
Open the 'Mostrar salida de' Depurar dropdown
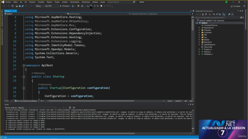(x=37, y=108)
